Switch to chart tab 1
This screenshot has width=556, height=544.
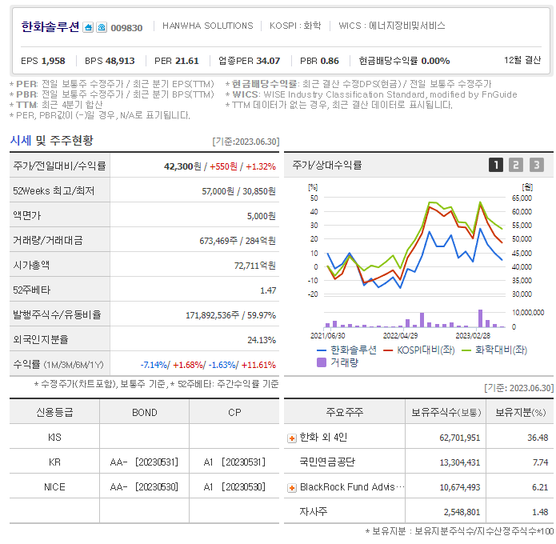pos(496,165)
